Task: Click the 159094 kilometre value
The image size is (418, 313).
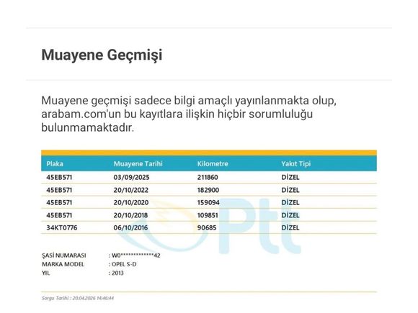Action: click(x=208, y=202)
